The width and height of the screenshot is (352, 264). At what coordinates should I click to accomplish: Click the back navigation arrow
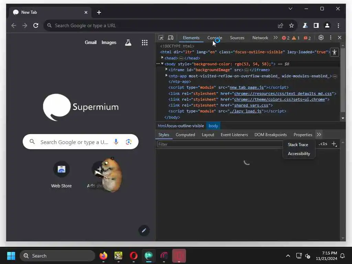coord(14,25)
